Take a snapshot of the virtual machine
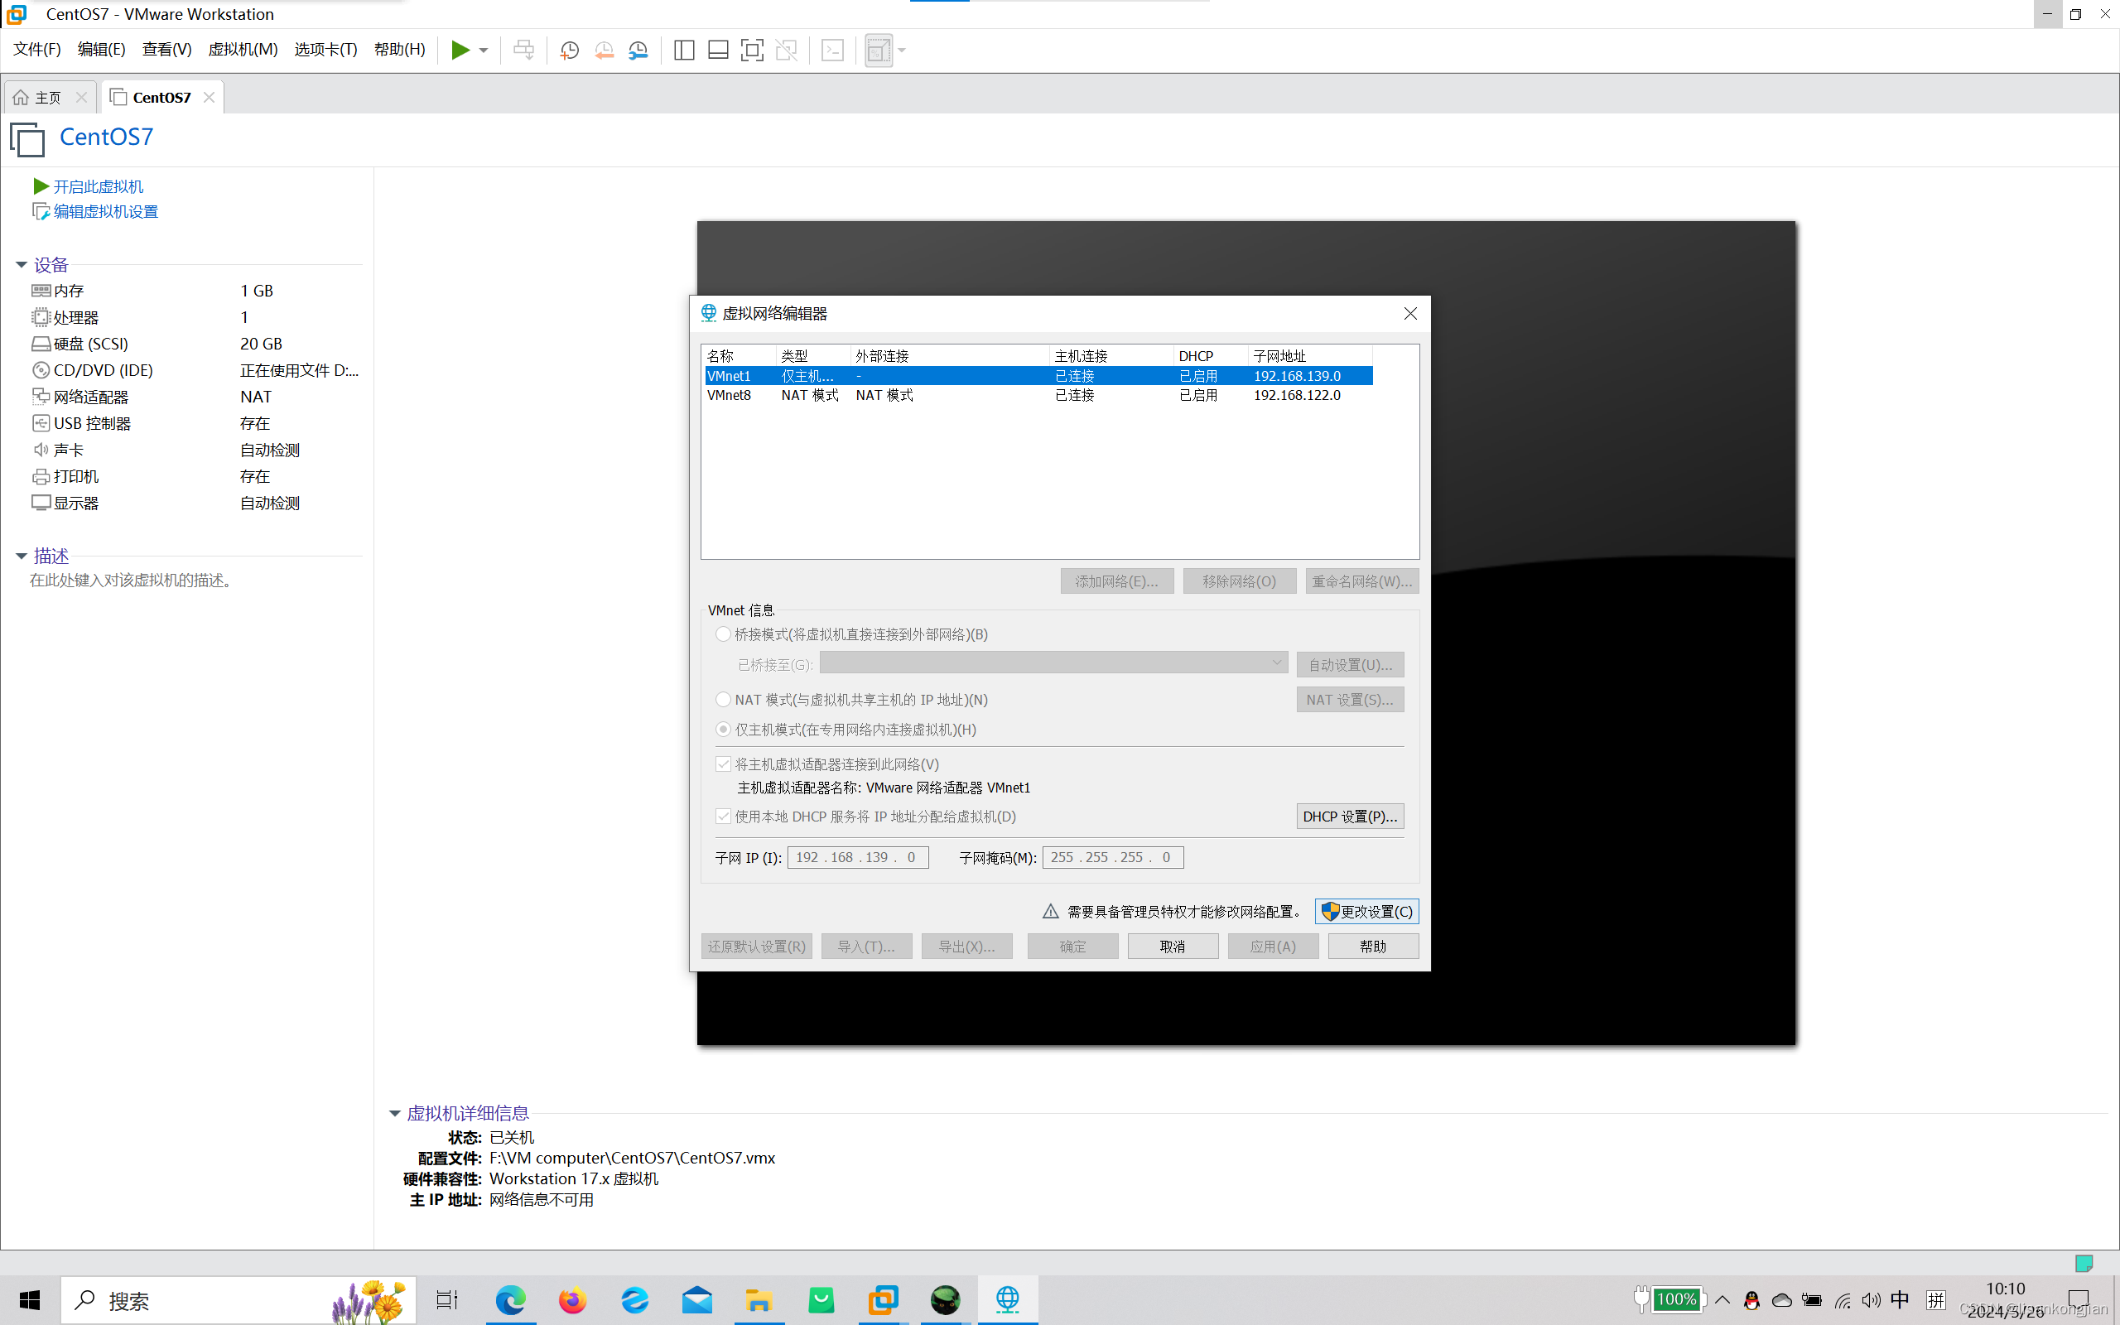Image resolution: width=2120 pixels, height=1325 pixels. pyautogui.click(x=569, y=50)
